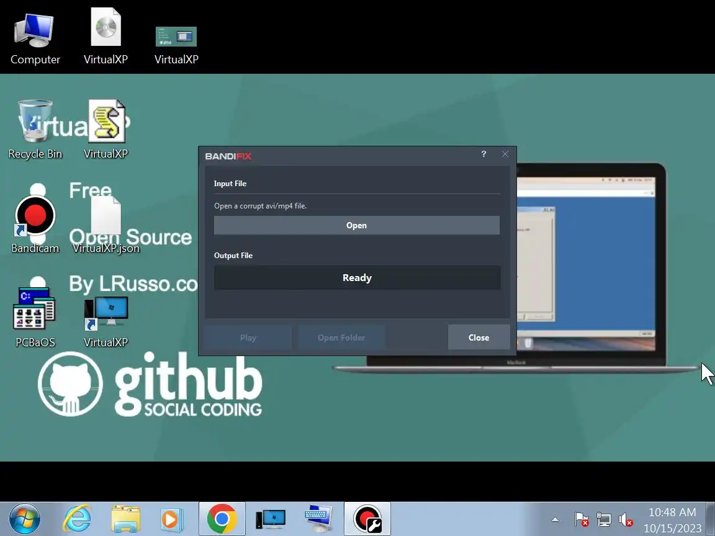The height and width of the screenshot is (536, 715).
Task: Select the Computer desktop icon
Action: point(35,38)
